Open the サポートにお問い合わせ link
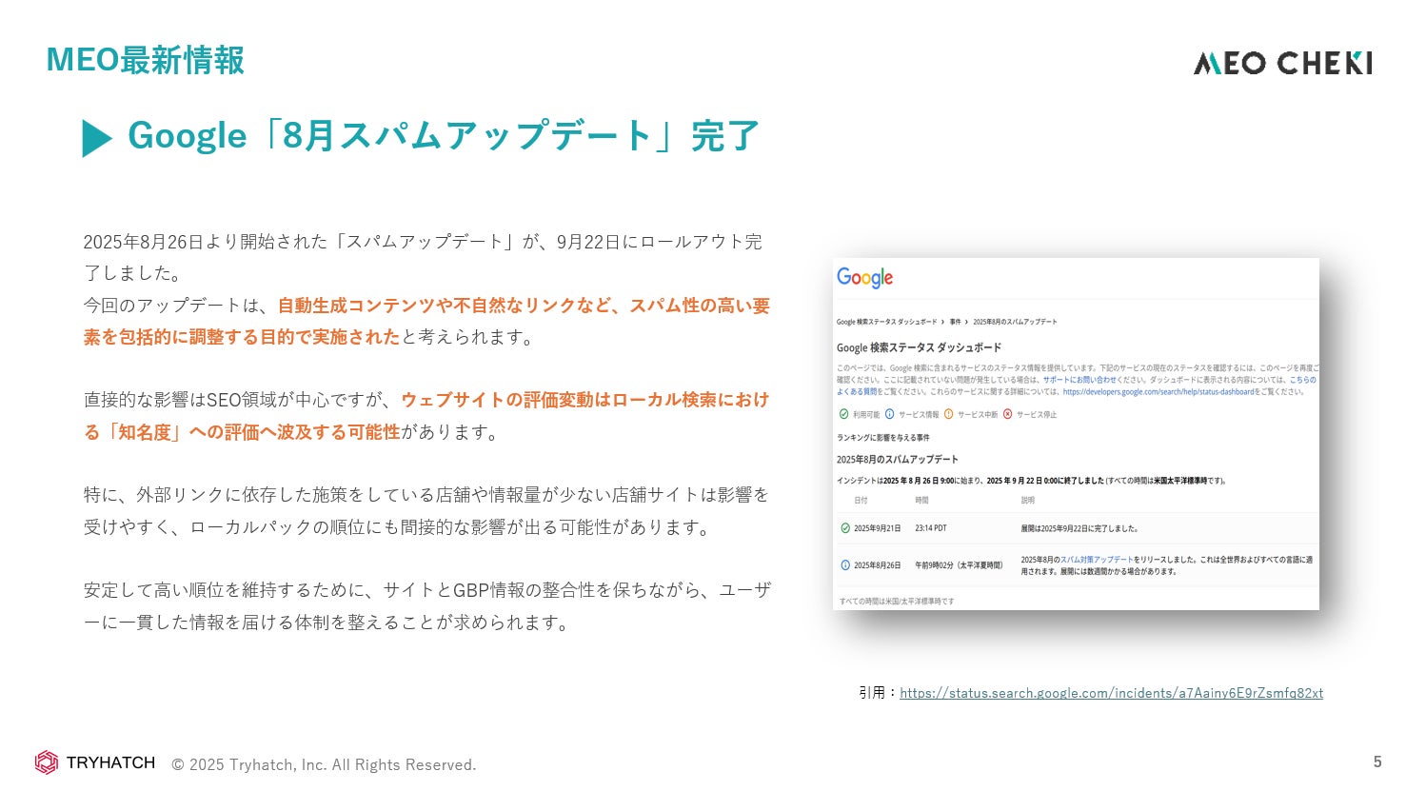Image resolution: width=1406 pixels, height=791 pixels. (1079, 380)
